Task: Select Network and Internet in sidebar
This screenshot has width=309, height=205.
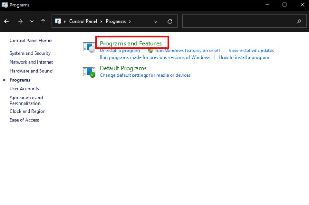Action: [x=31, y=62]
